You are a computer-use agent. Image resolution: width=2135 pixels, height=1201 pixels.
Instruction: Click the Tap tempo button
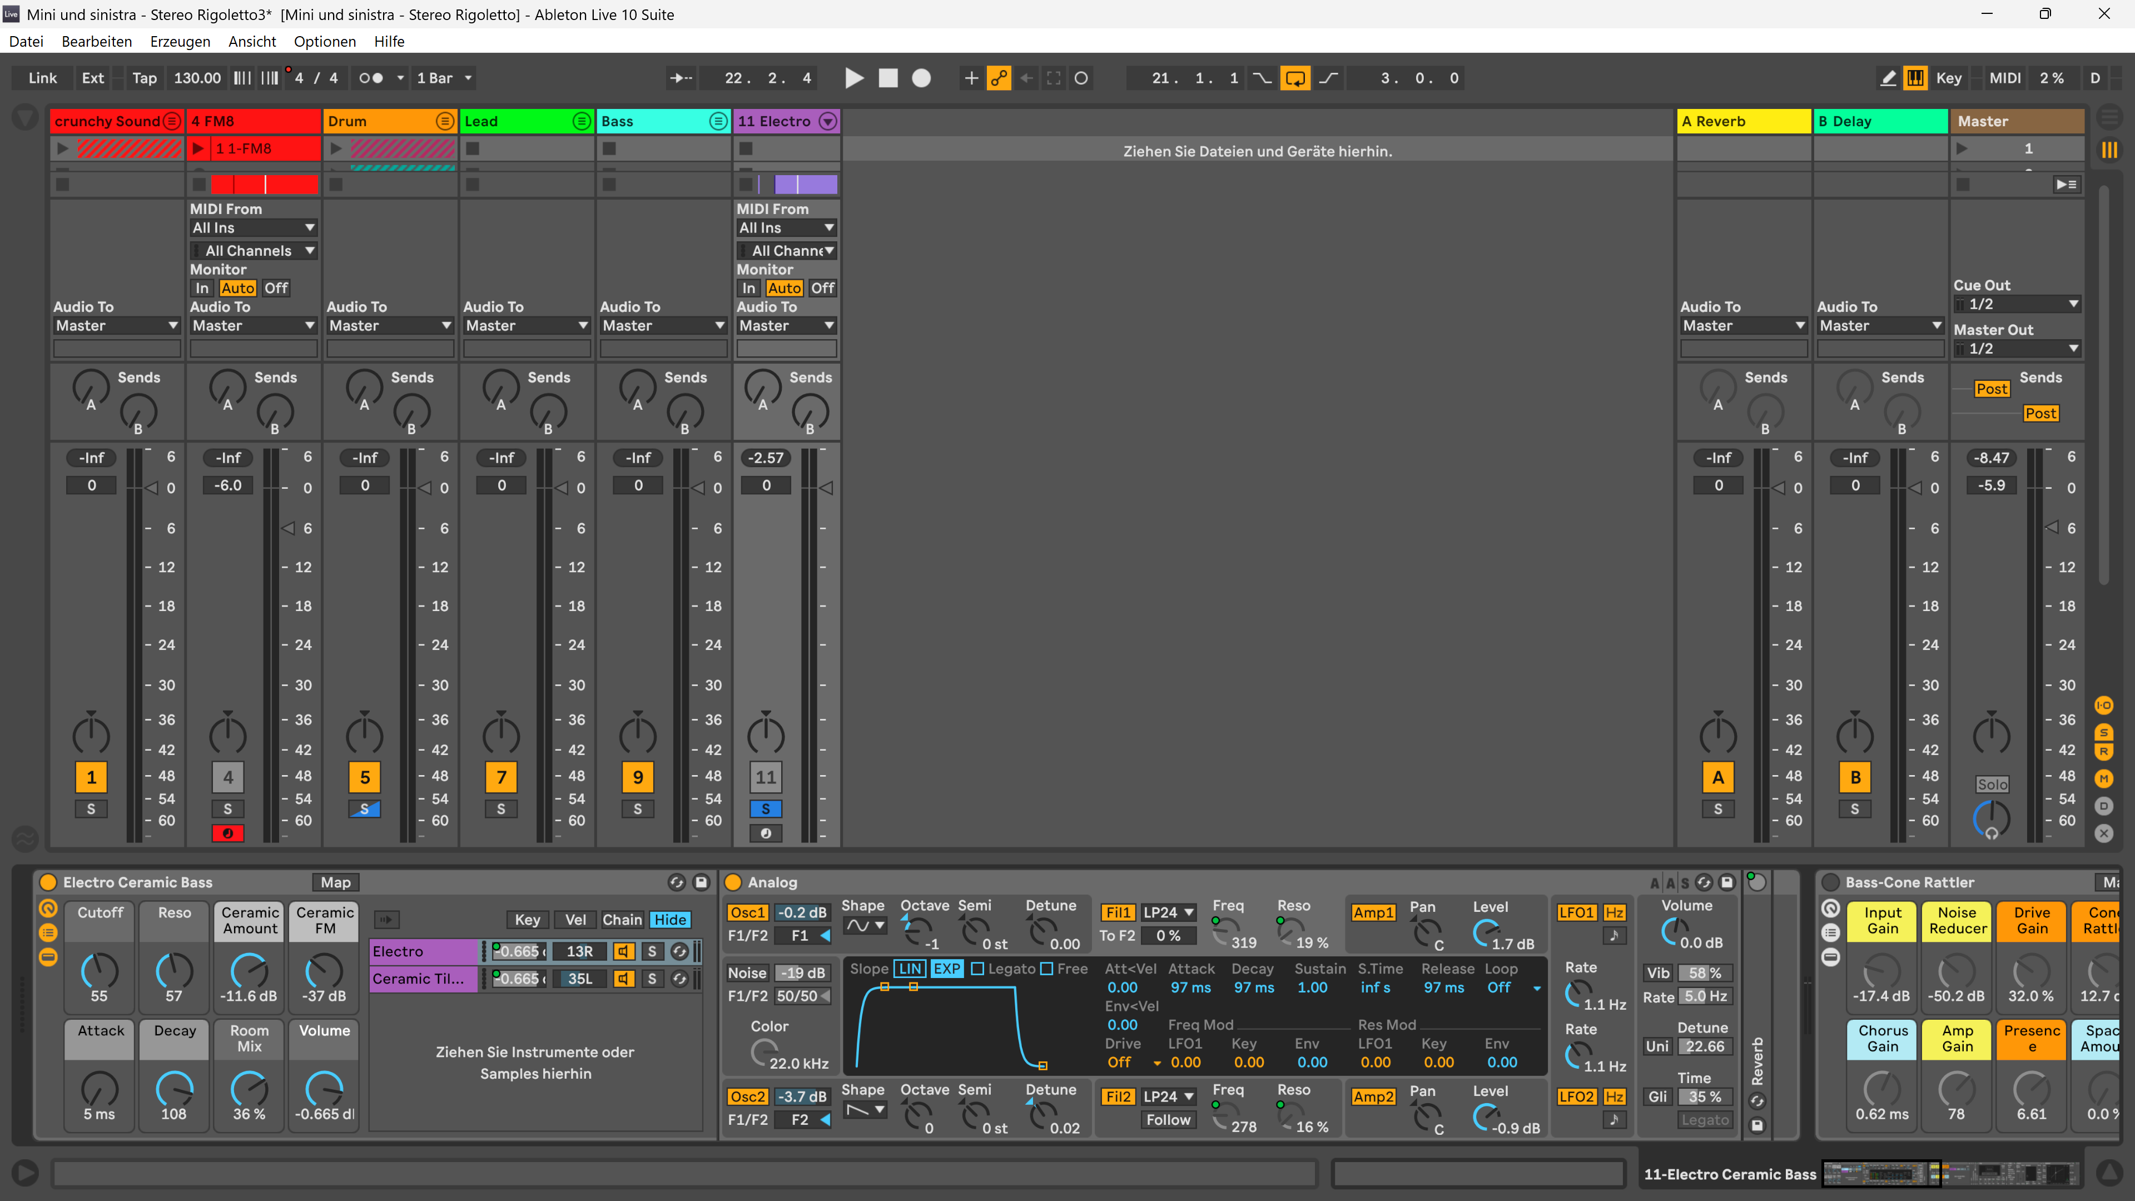(143, 78)
